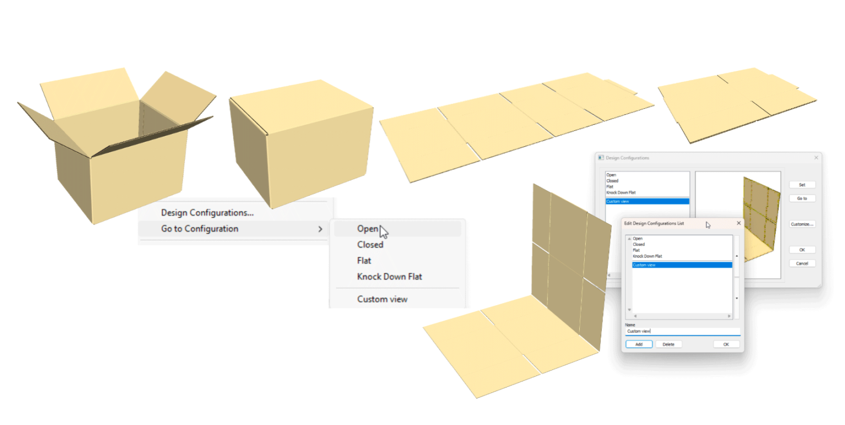Select Knock Down Flat in the context submenu
Viewport: 845px width, 425px height.
[x=389, y=277]
